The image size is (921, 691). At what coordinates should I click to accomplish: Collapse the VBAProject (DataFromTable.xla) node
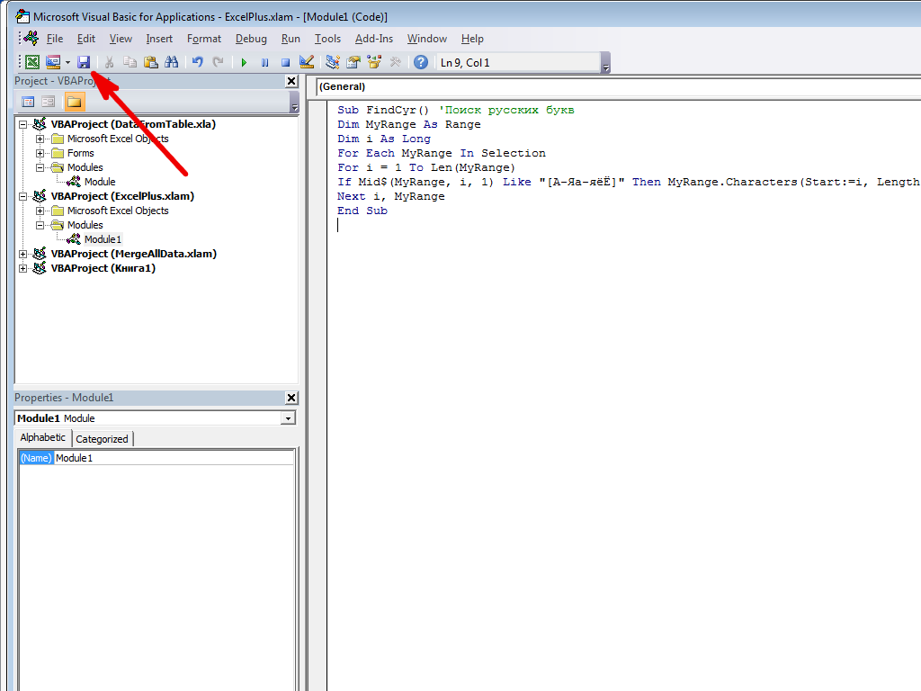point(22,124)
